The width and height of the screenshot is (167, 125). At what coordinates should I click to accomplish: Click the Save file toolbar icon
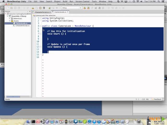click(x=15, y=8)
